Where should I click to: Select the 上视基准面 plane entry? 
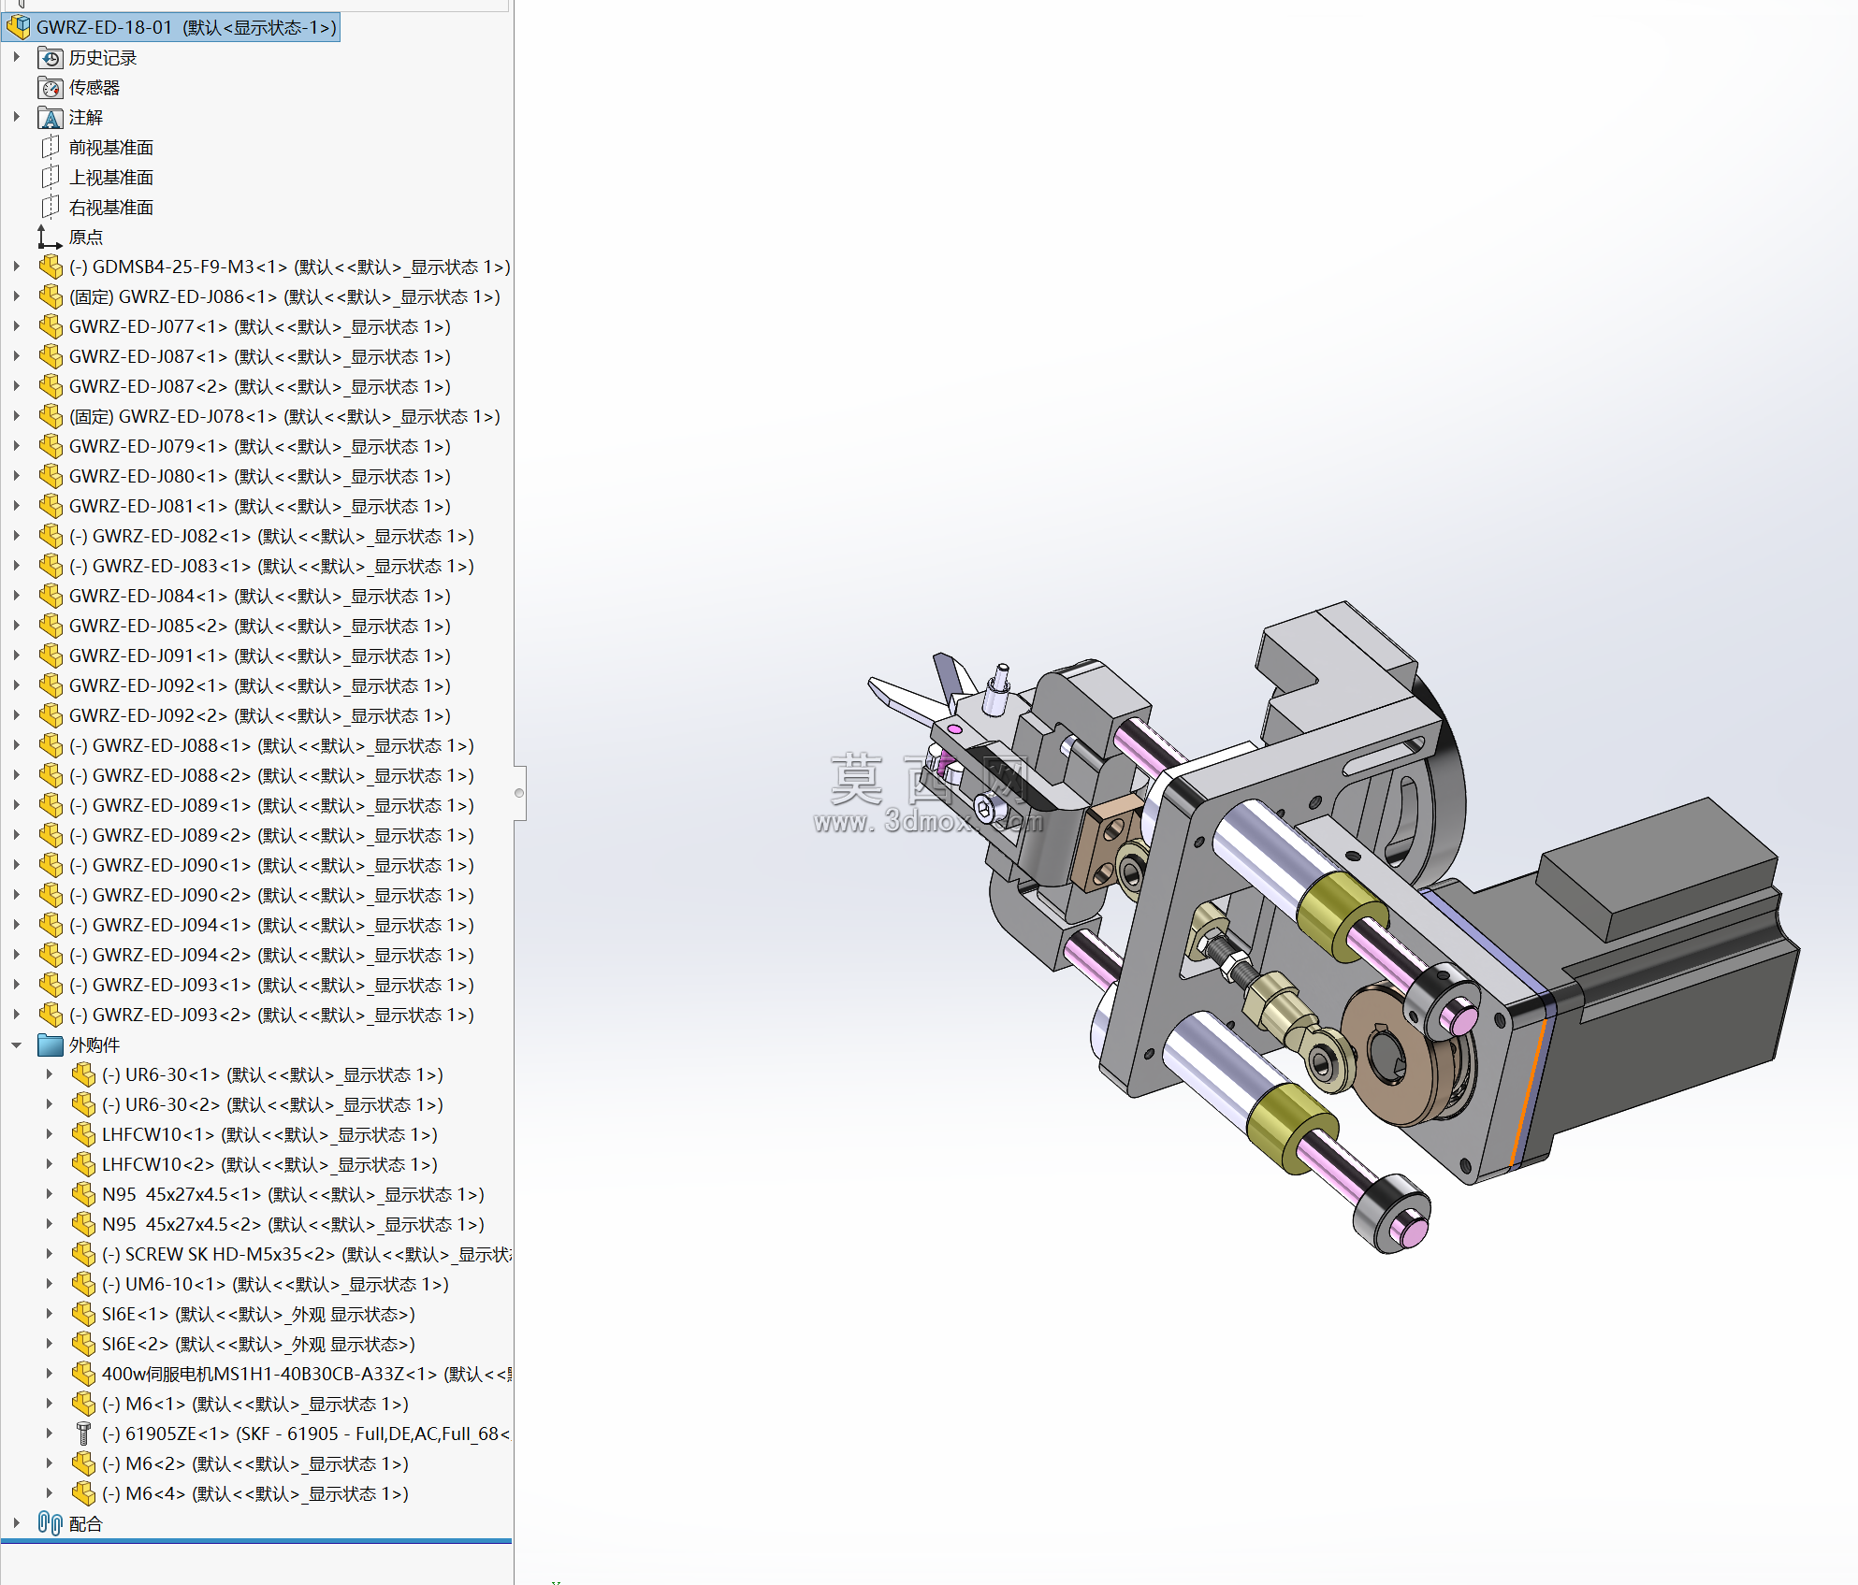tap(110, 178)
